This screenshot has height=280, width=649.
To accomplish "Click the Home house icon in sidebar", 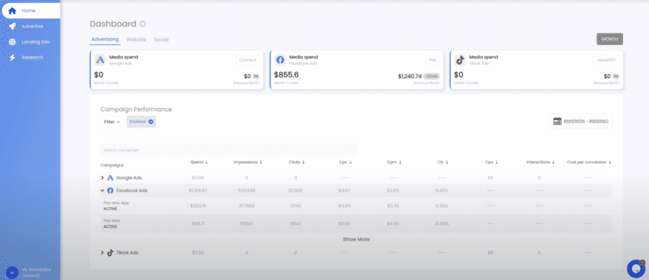I will (13, 10).
